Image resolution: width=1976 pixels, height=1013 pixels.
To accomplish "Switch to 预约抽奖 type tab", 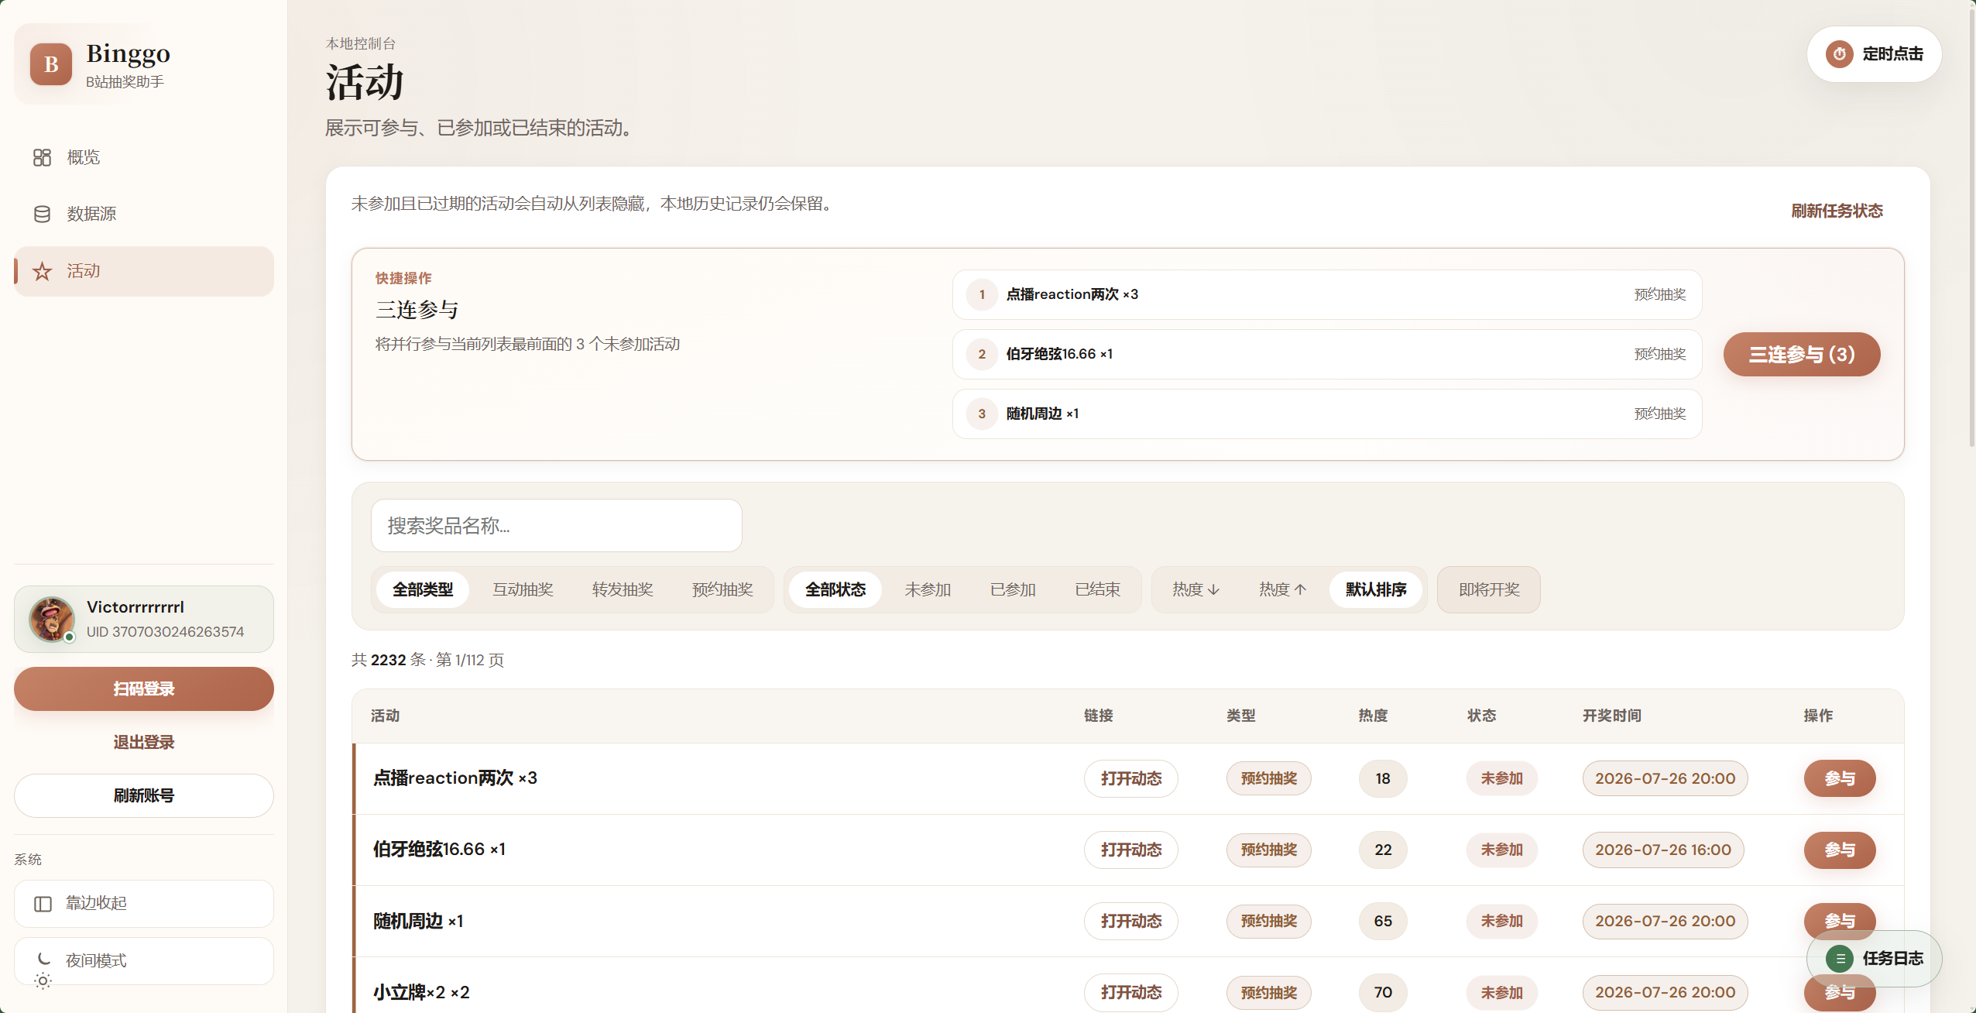I will [722, 590].
